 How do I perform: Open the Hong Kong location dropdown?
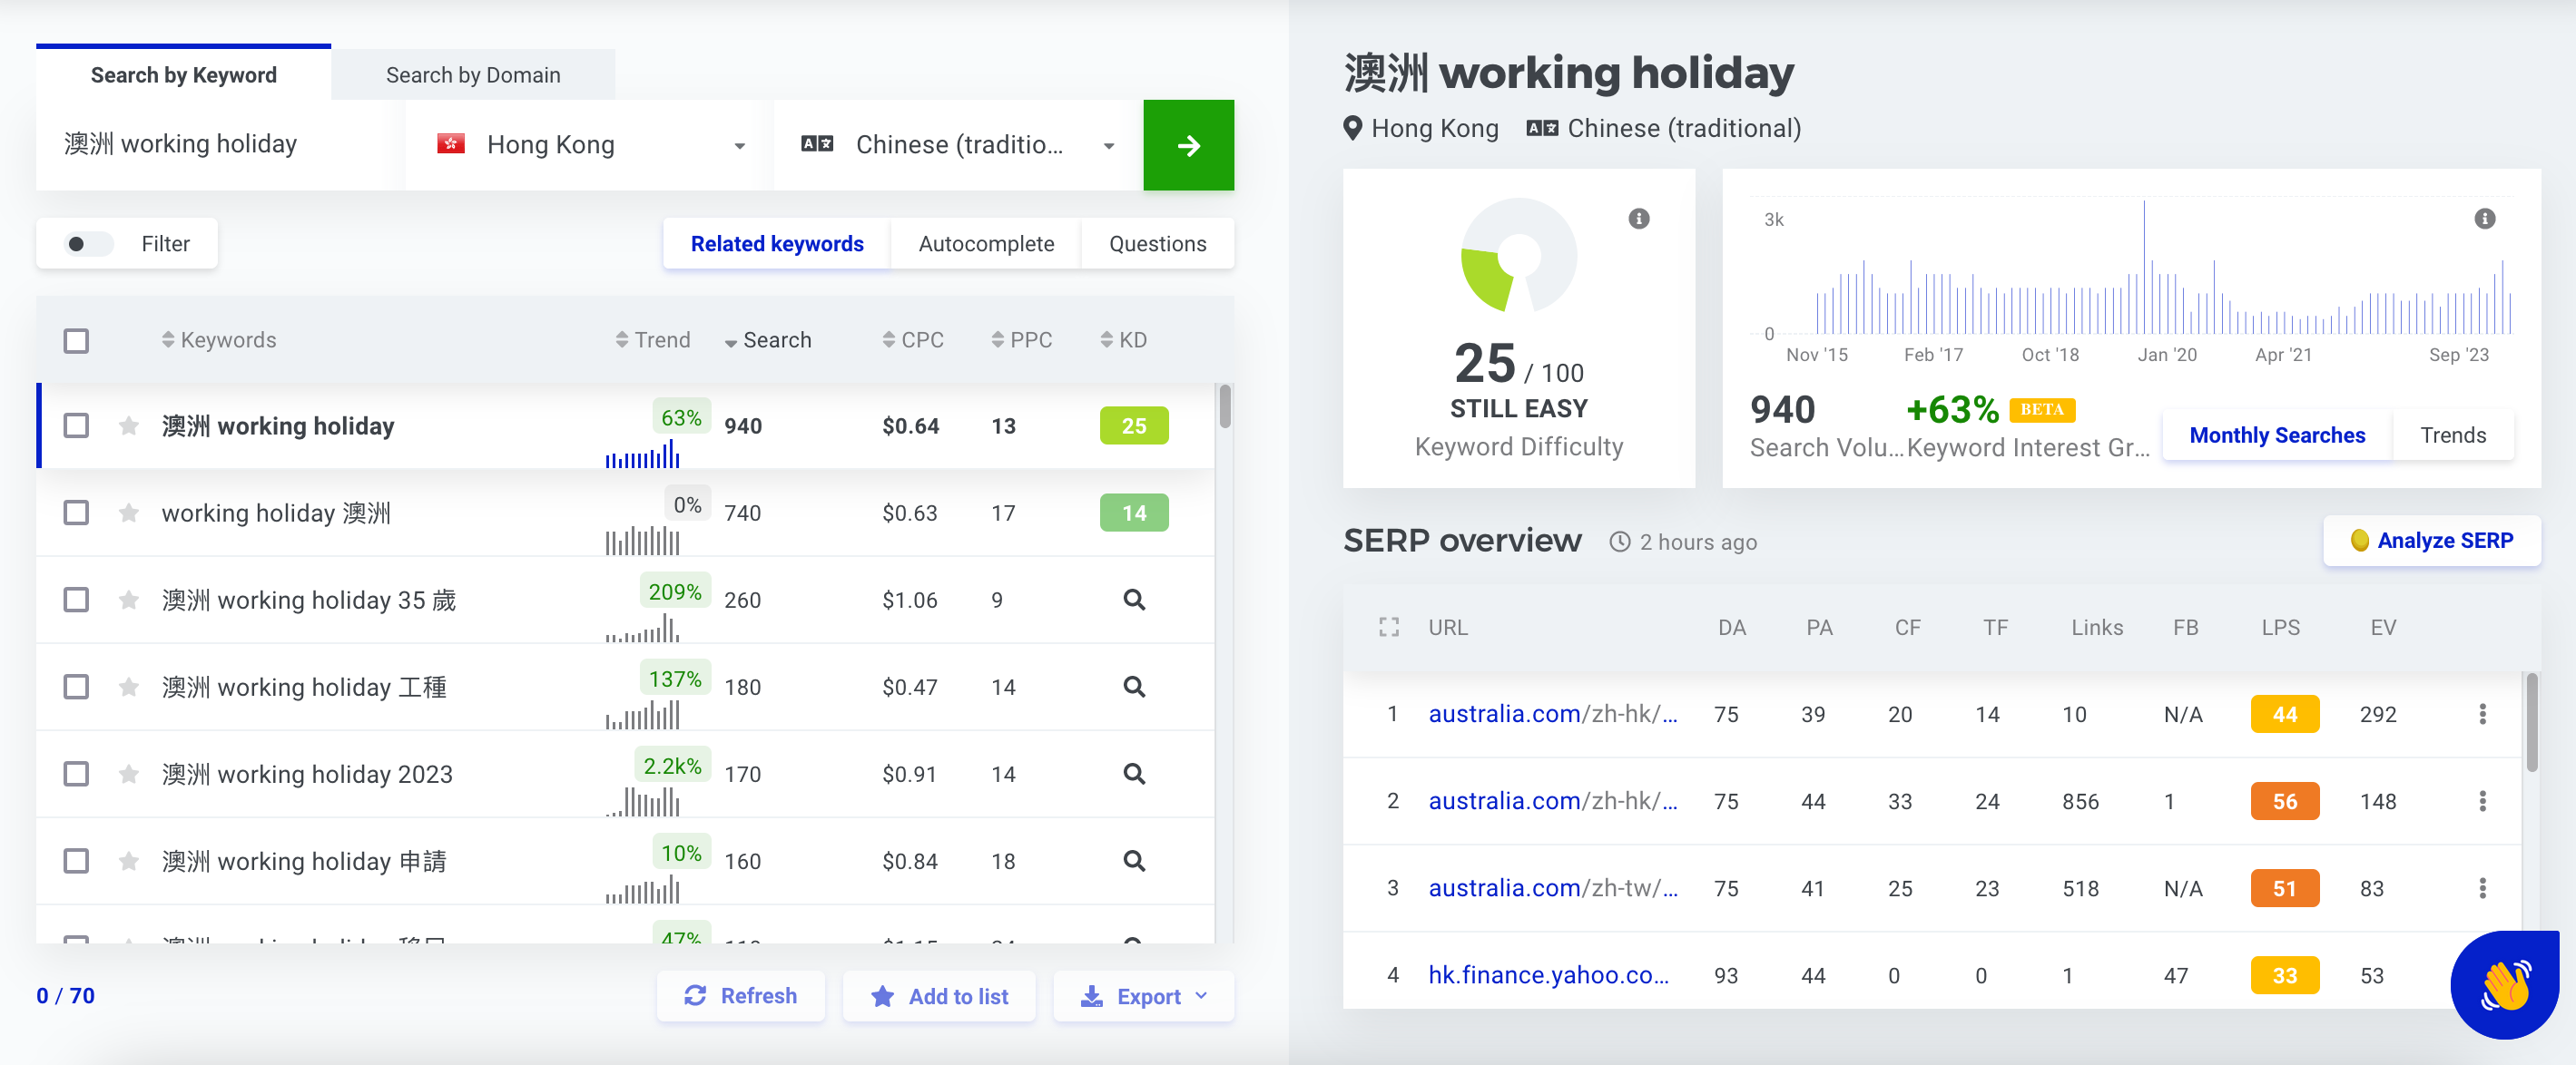[x=590, y=146]
